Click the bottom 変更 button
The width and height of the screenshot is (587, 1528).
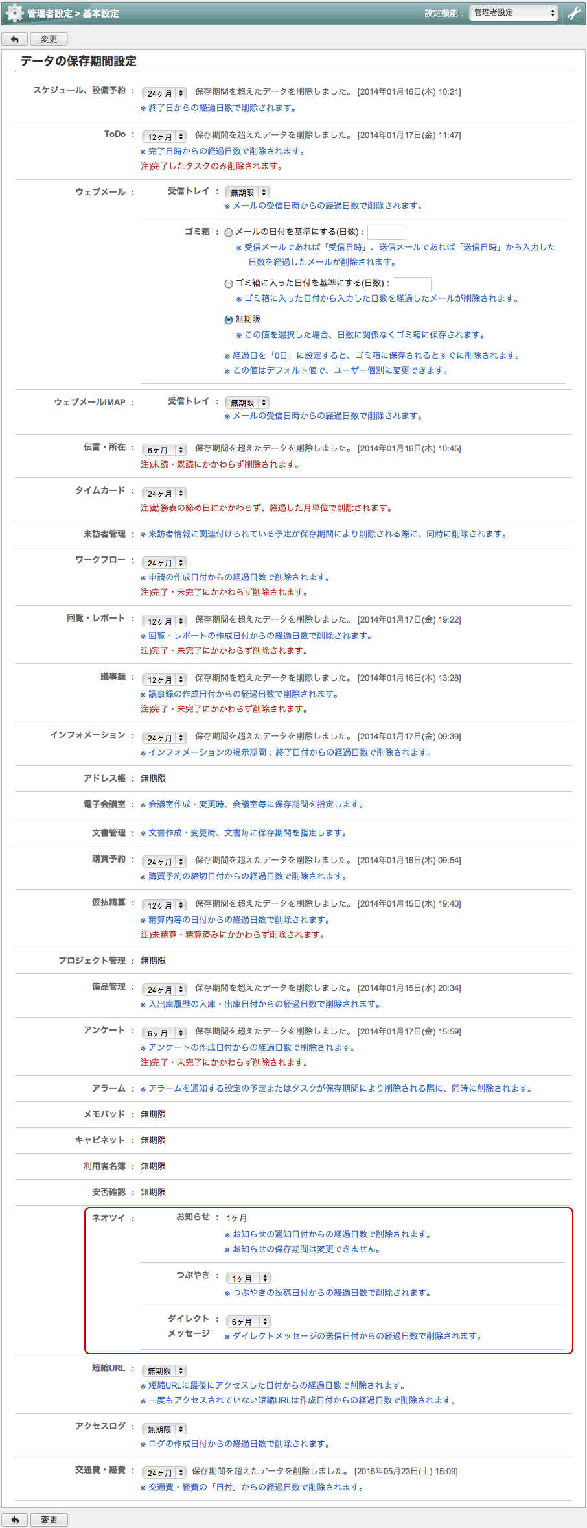pyautogui.click(x=49, y=1520)
